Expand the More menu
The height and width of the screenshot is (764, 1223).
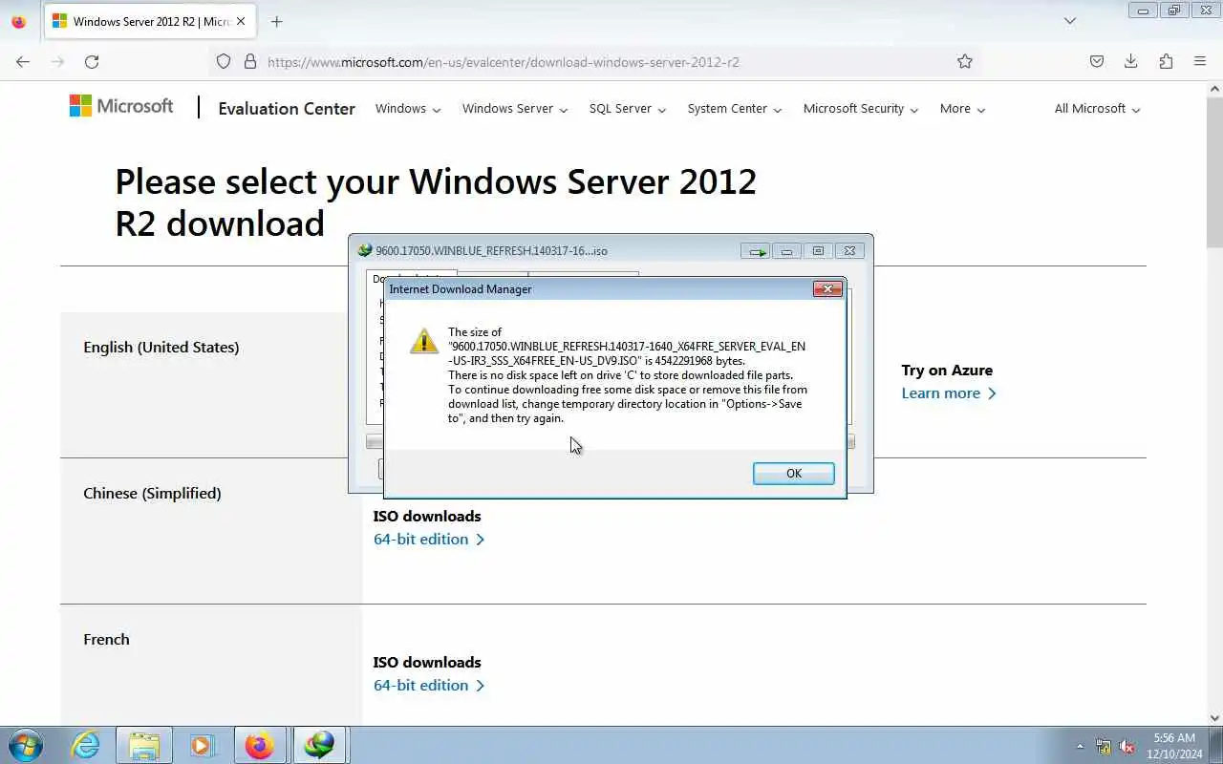pos(962,109)
